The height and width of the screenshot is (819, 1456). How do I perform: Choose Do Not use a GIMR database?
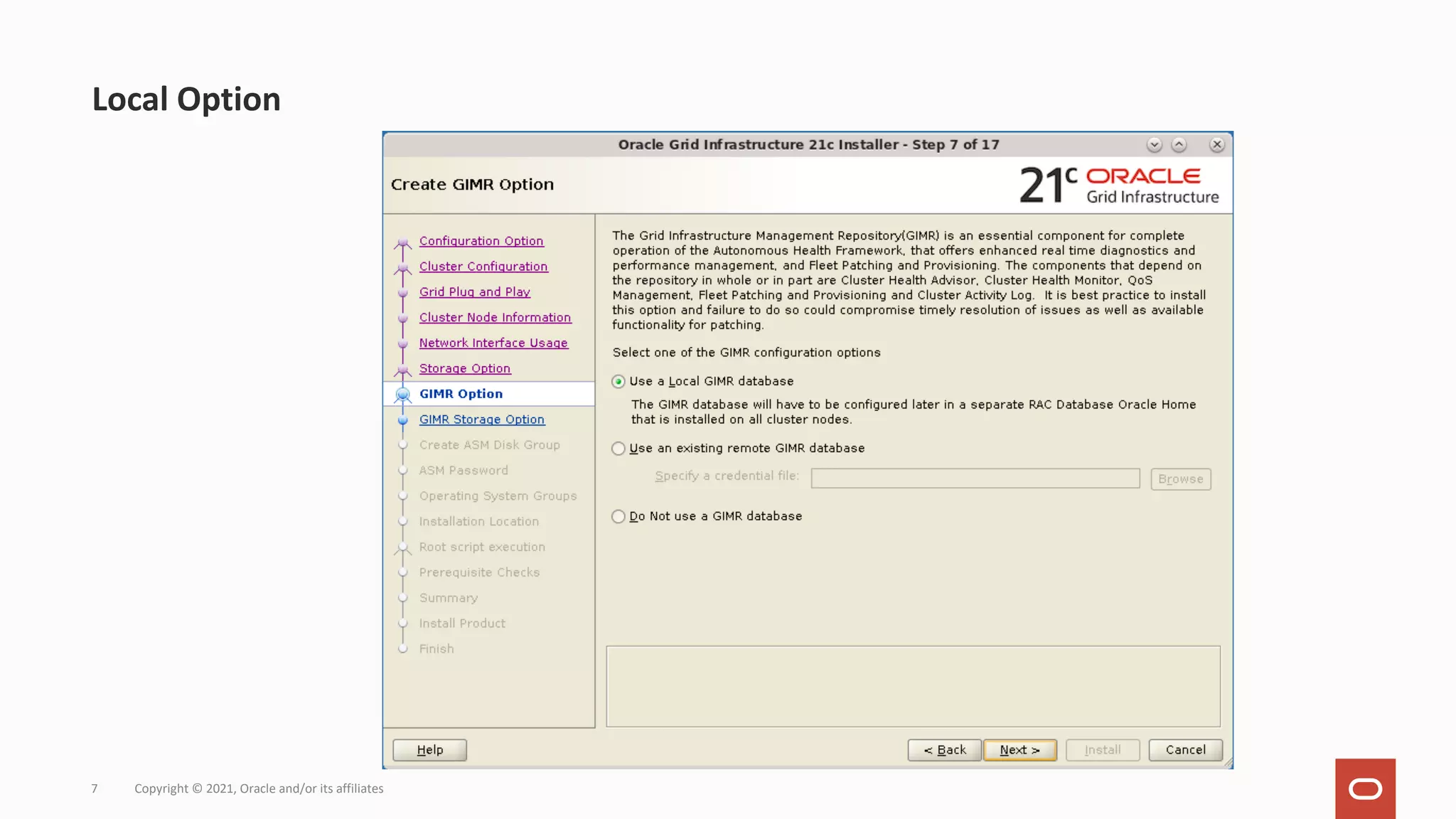pyautogui.click(x=619, y=517)
